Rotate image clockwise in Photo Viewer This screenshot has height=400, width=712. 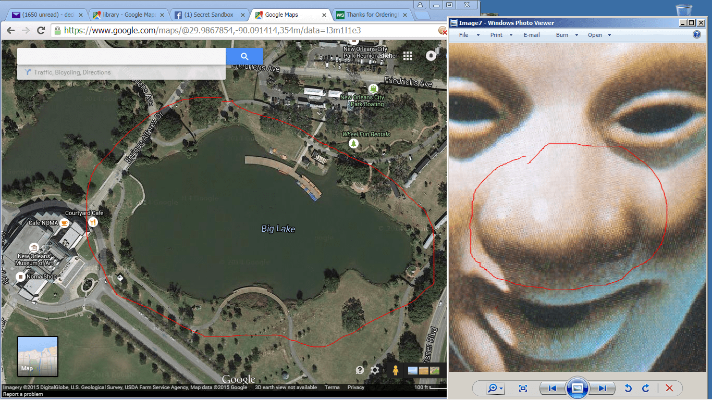click(645, 388)
